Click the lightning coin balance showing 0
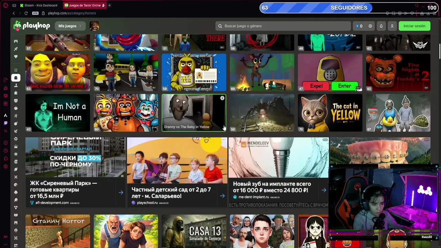441x248 pixels. tap(359, 26)
